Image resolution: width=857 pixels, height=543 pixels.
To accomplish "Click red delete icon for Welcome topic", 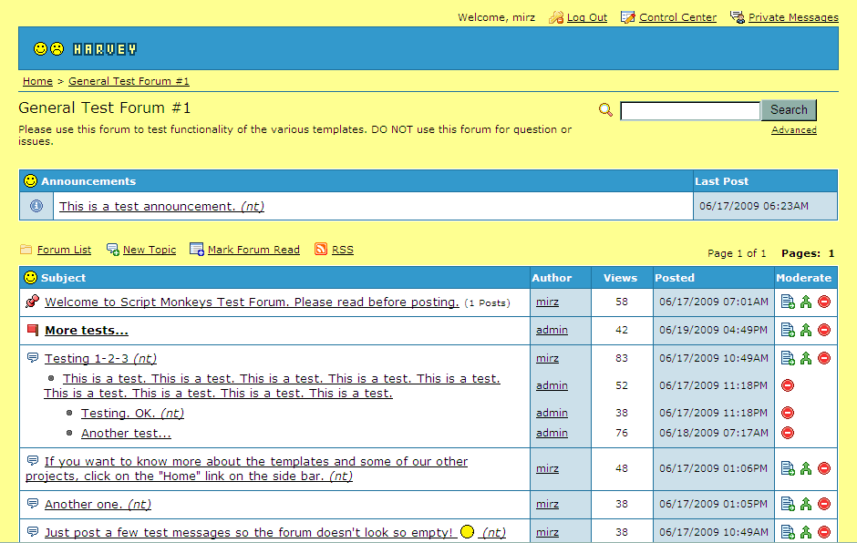I will 824,302.
